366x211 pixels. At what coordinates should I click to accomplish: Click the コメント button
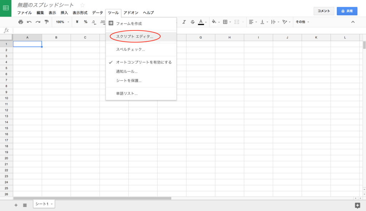pos(323,11)
